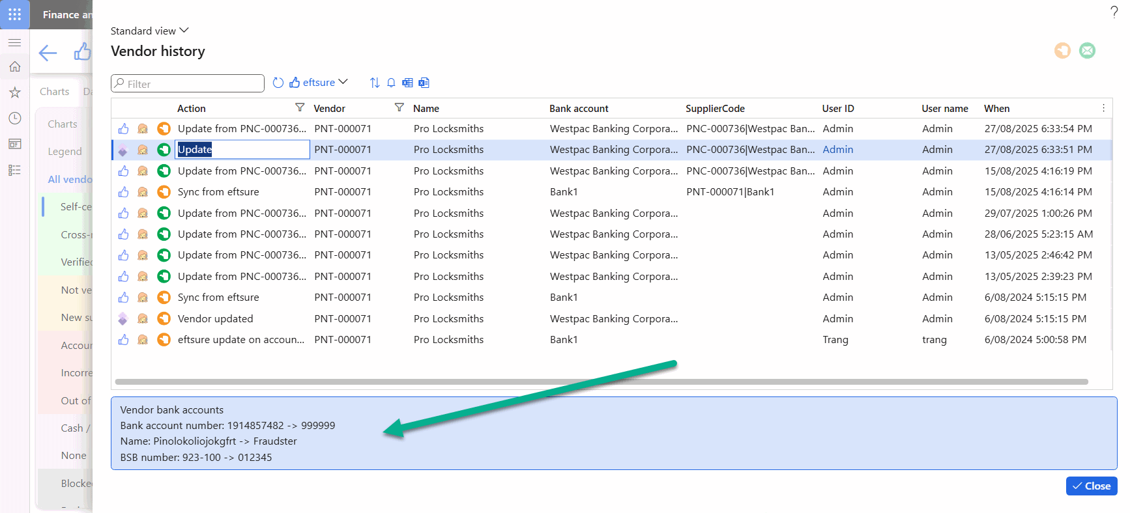Open Favorites star in the sidebar
1130x513 pixels.
click(14, 92)
